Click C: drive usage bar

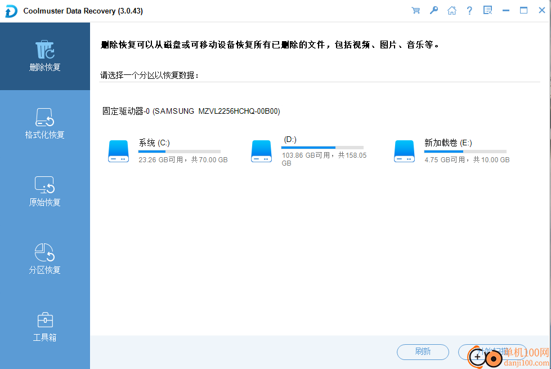coord(179,151)
